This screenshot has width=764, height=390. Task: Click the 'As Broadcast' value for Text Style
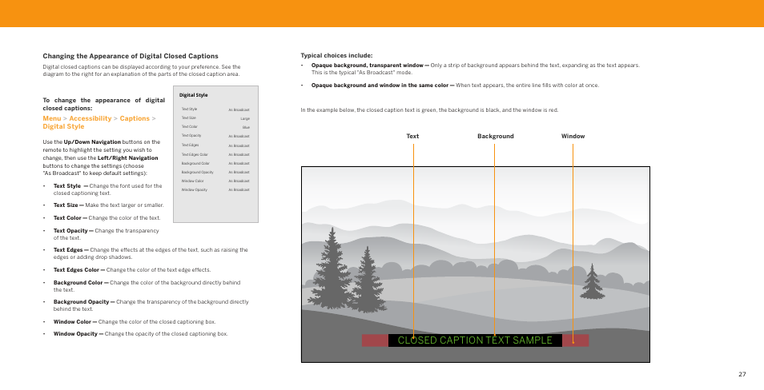pos(239,110)
